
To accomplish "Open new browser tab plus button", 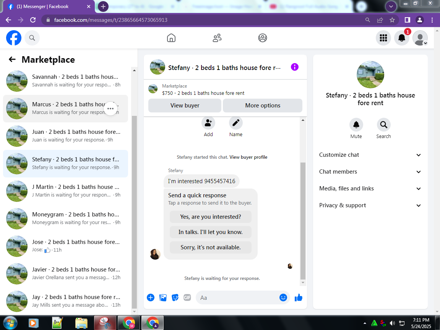I will pos(103,7).
